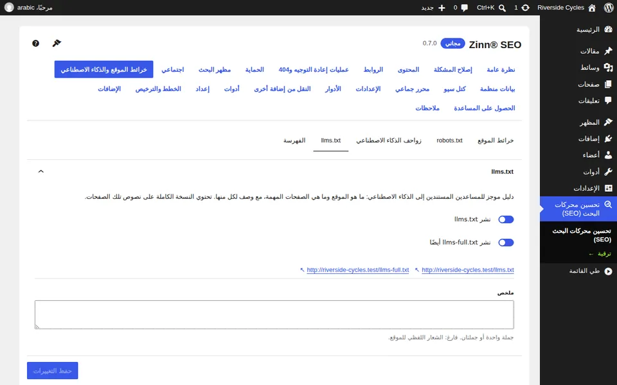
Task: Open الإعدادات tab in Zinn SEO navigation
Action: click(368, 89)
